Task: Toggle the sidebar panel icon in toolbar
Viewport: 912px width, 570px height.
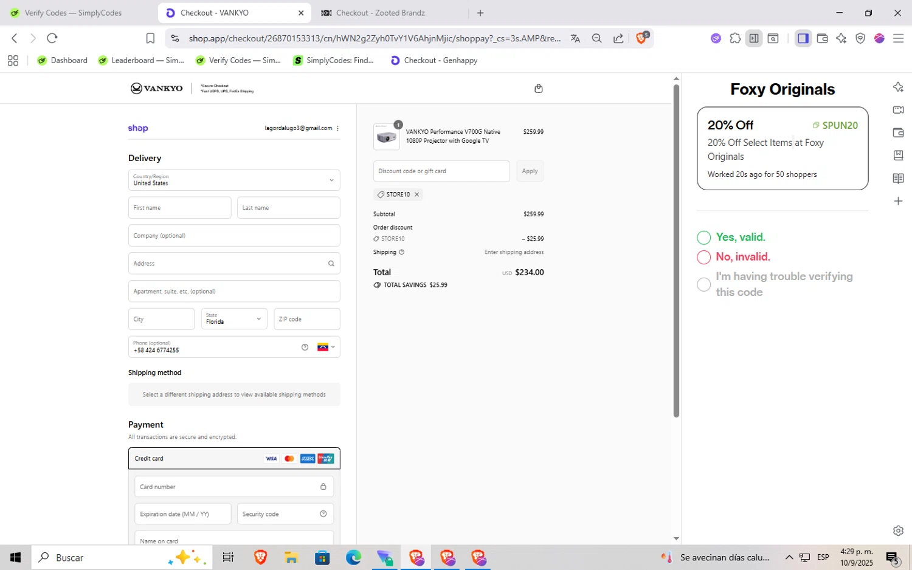Action: [803, 38]
